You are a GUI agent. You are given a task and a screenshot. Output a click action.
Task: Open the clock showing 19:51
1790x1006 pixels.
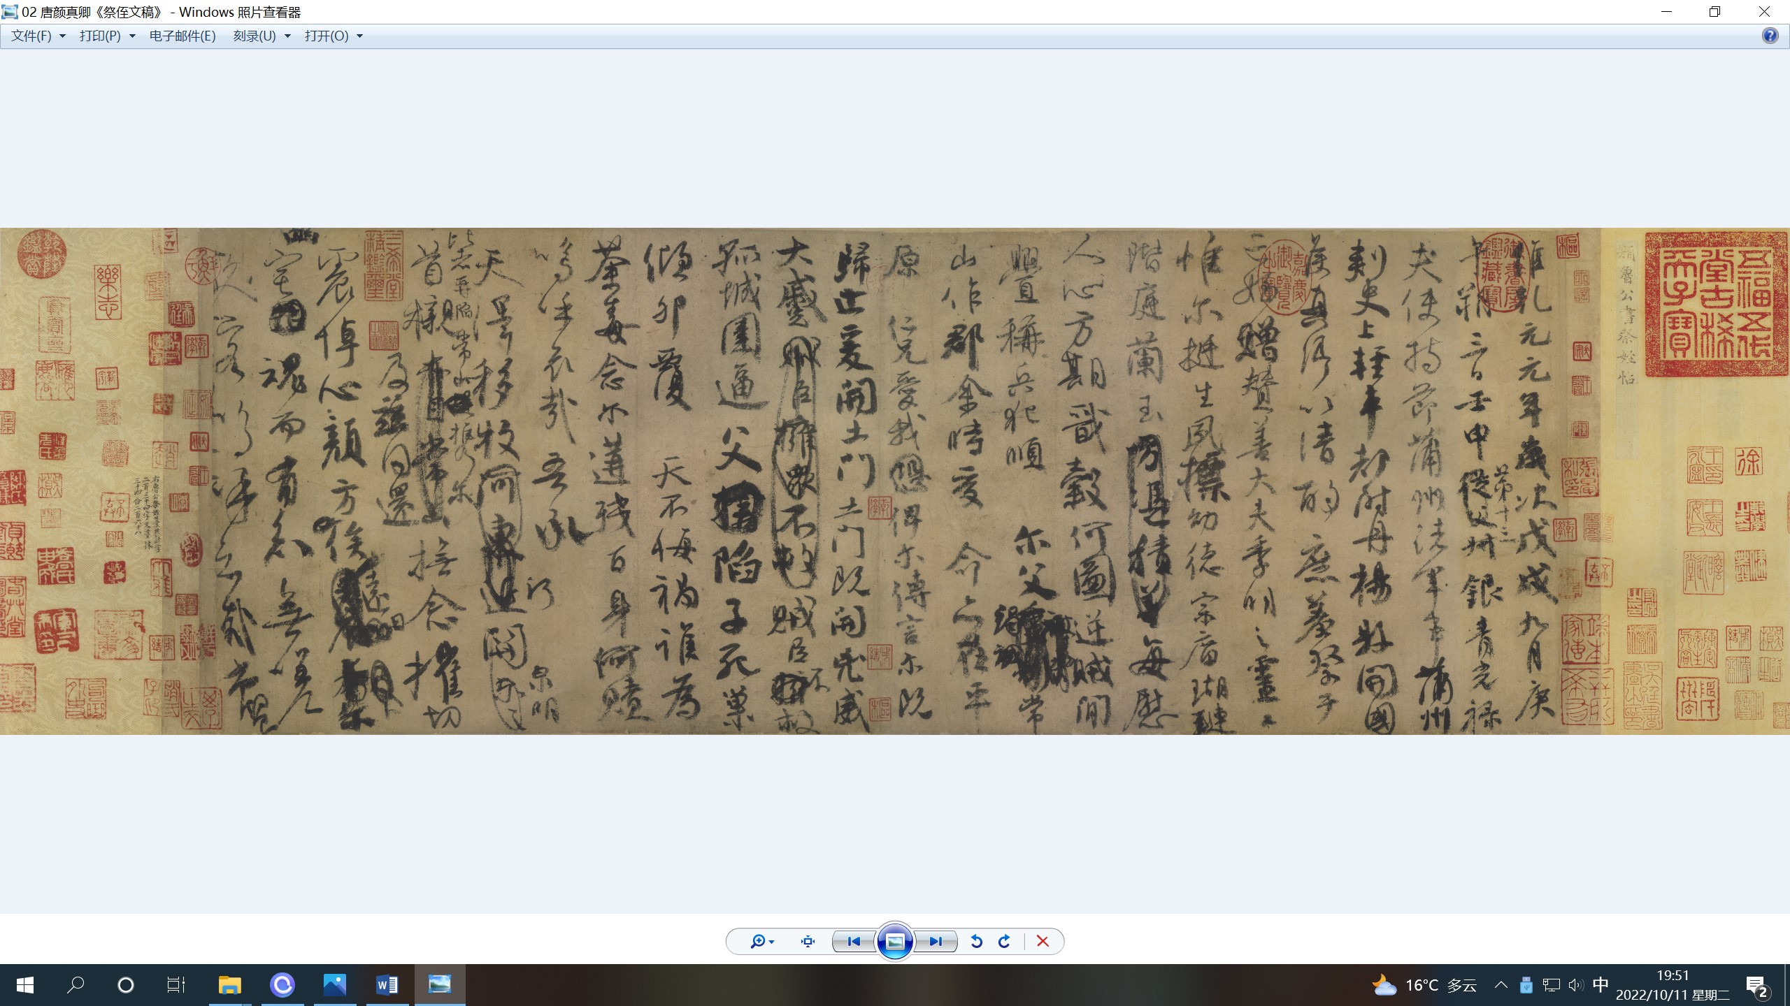1673,985
